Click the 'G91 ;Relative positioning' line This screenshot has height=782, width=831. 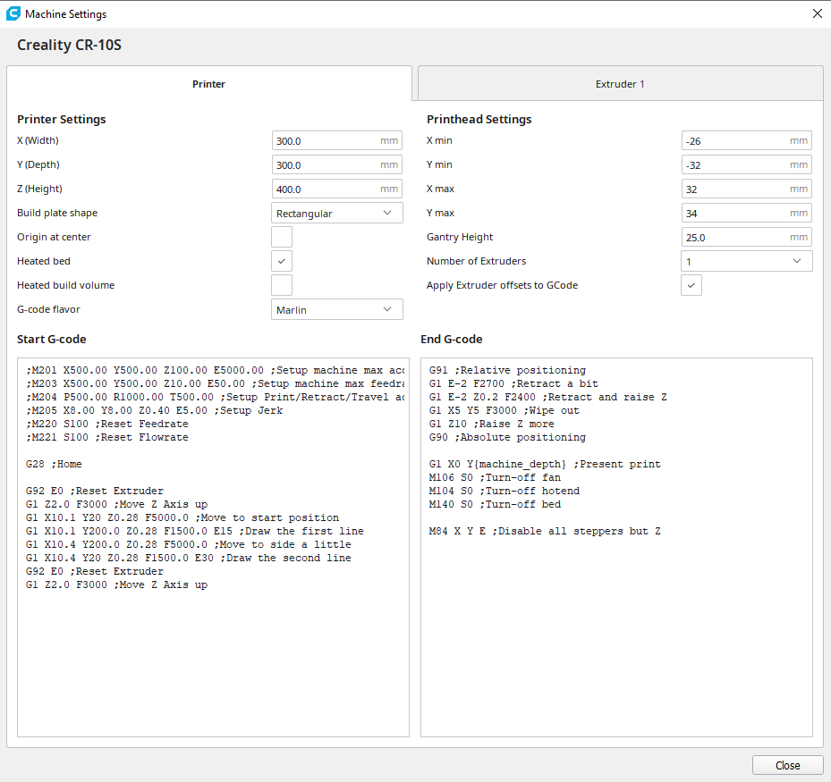508,370
